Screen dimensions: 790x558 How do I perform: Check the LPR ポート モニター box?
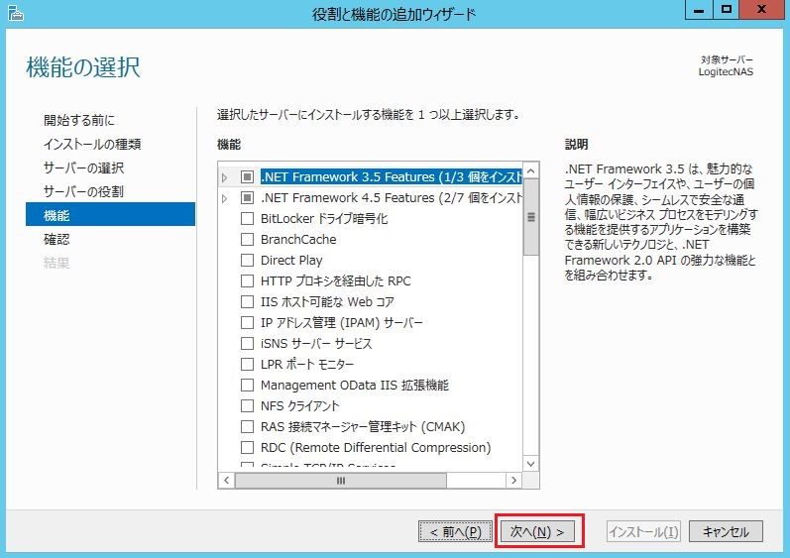247,364
